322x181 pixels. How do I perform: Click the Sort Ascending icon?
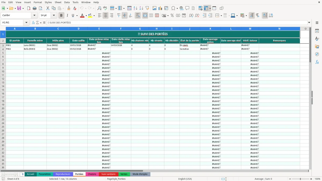[x=136, y=8]
